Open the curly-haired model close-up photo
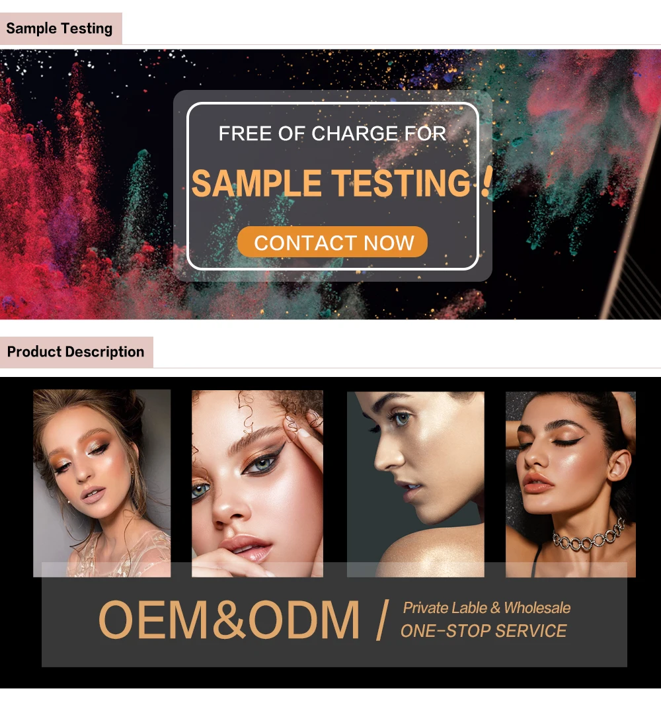 257,483
